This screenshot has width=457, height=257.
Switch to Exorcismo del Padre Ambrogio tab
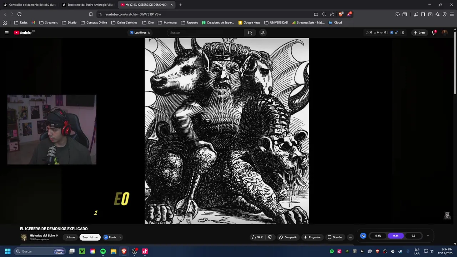88,5
